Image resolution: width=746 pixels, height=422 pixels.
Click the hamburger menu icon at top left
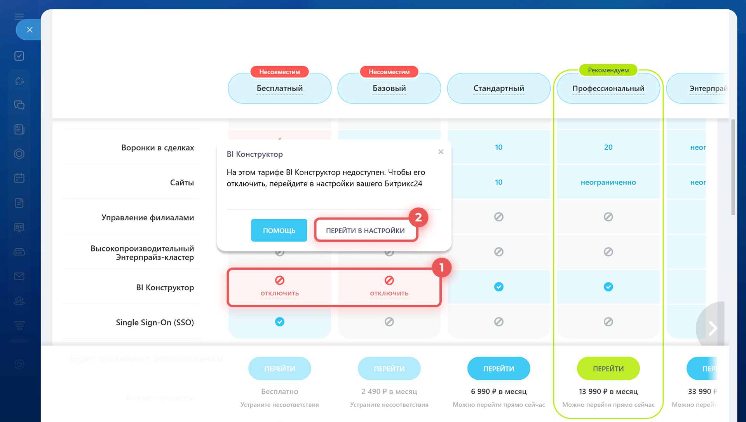tap(19, 16)
